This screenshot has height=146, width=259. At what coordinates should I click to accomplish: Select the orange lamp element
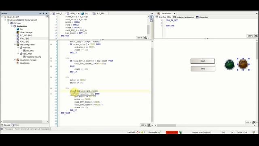[x=243, y=64]
